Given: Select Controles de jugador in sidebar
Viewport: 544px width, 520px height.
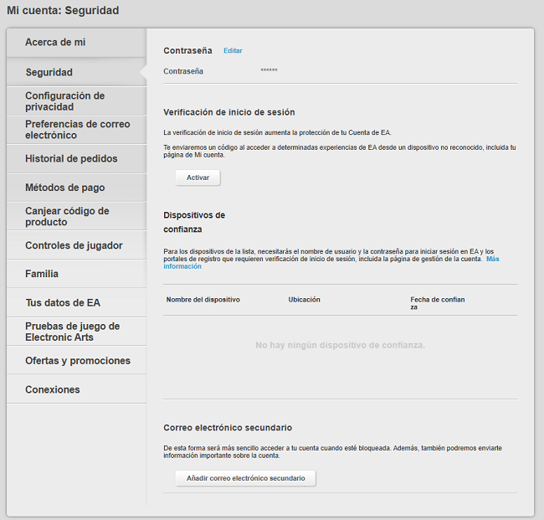Looking at the screenshot, I should point(74,245).
